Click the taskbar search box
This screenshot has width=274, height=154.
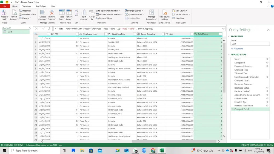[34, 150]
